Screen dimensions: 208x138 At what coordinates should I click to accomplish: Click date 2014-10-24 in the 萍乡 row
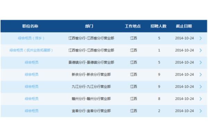click(184, 38)
